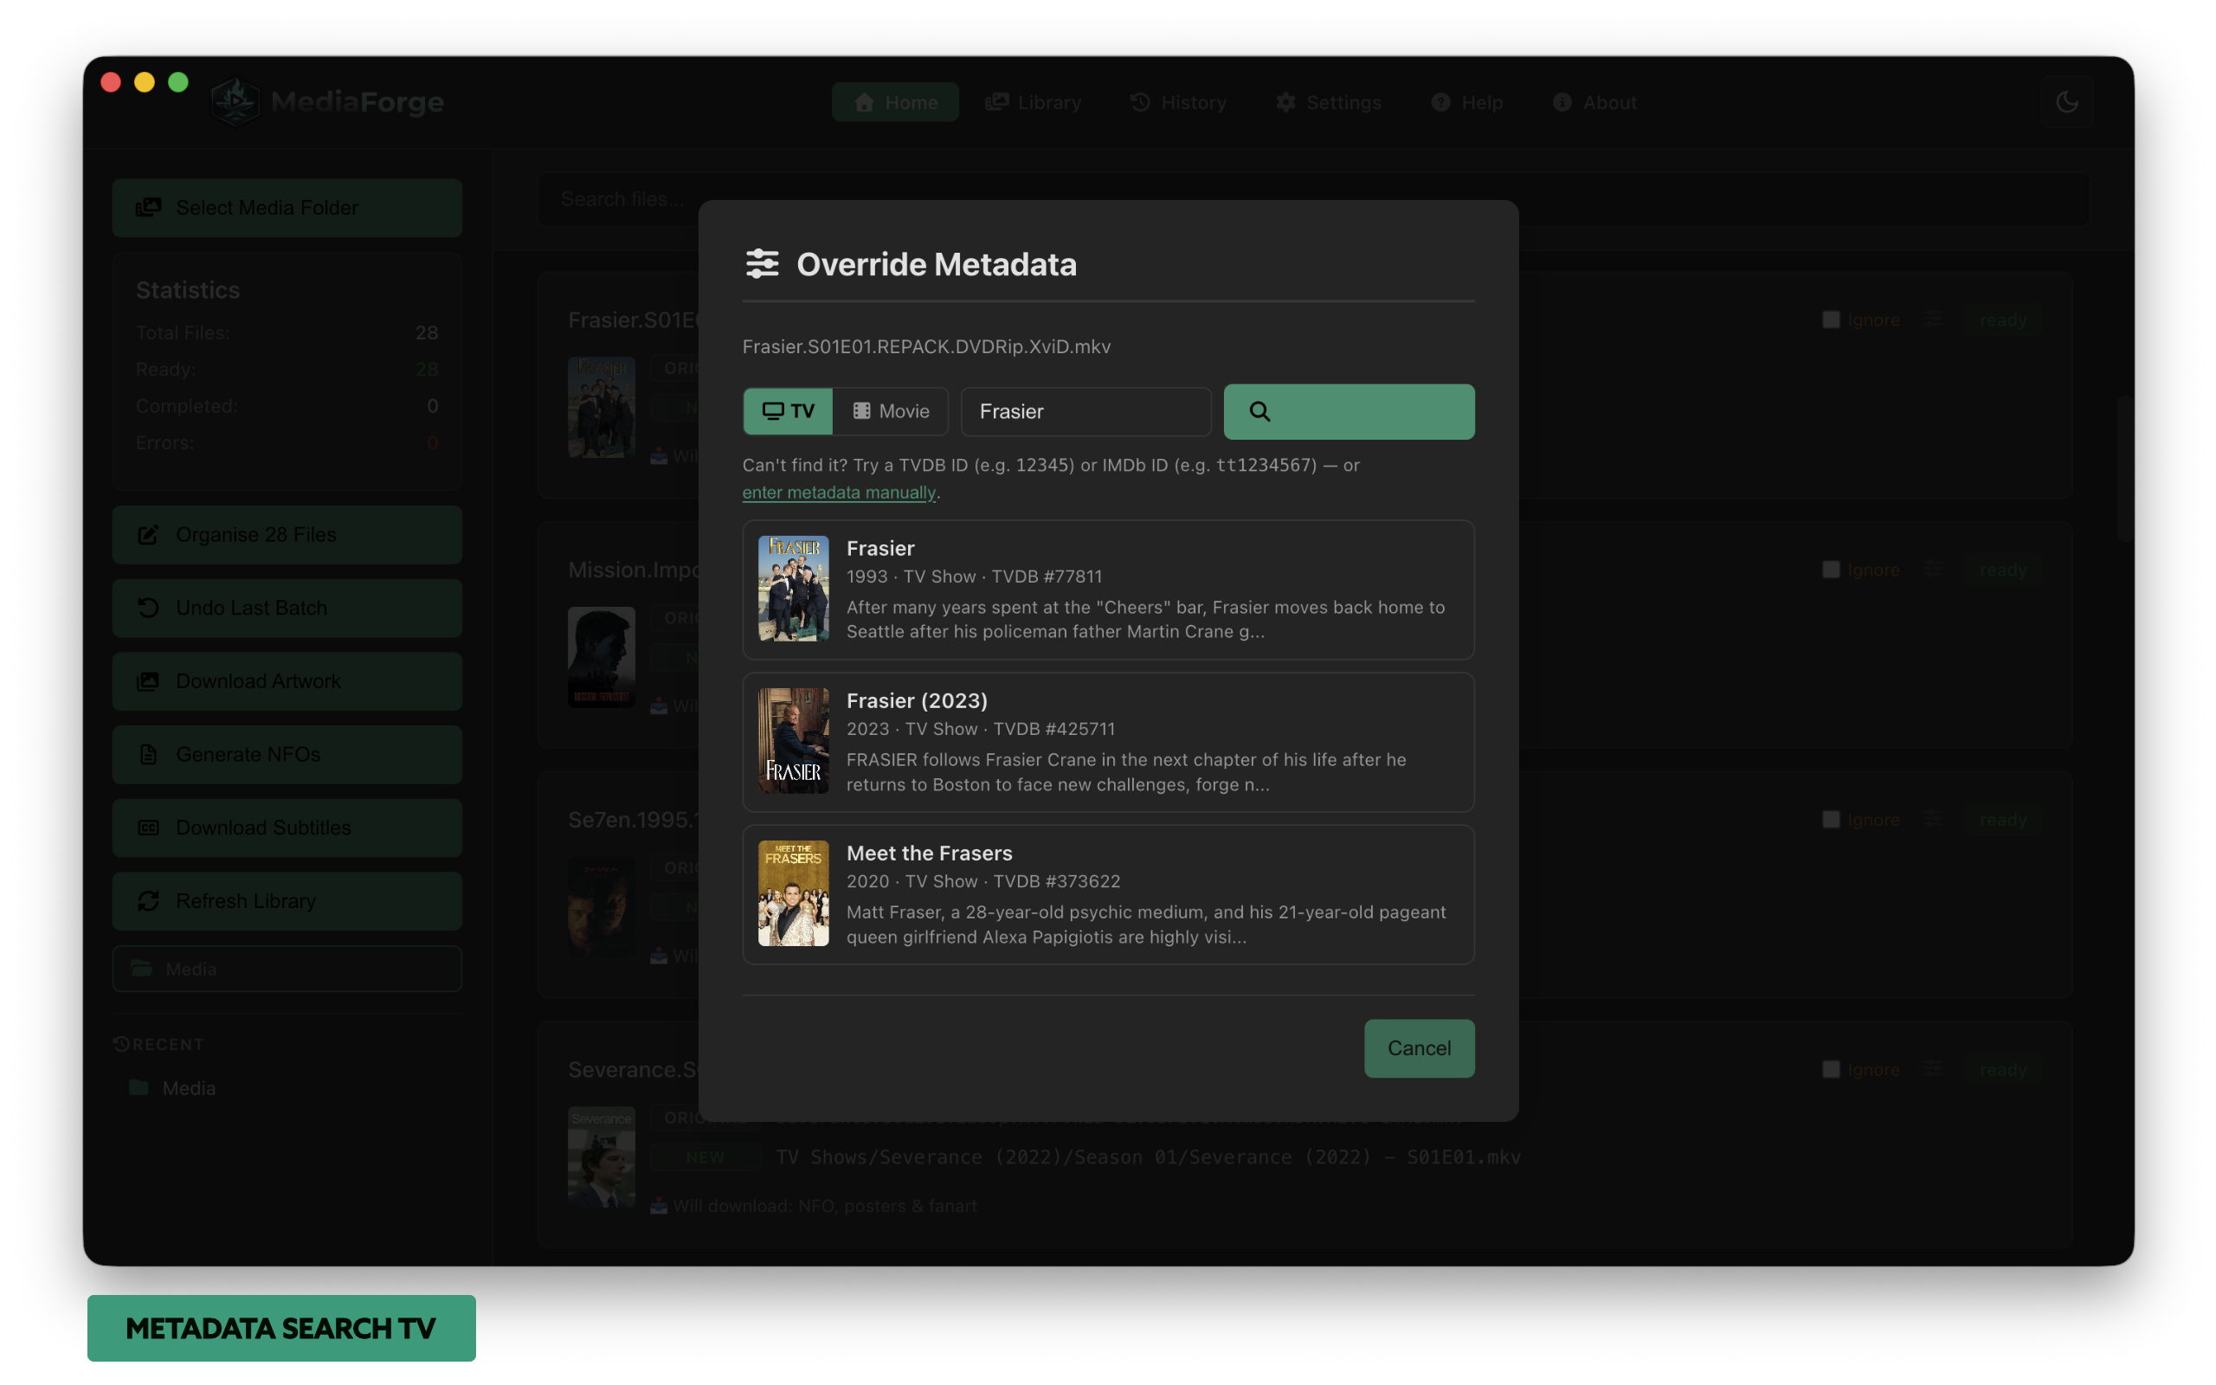
Task: Click the Meet the Frasers poster thumbnail
Action: click(793, 893)
